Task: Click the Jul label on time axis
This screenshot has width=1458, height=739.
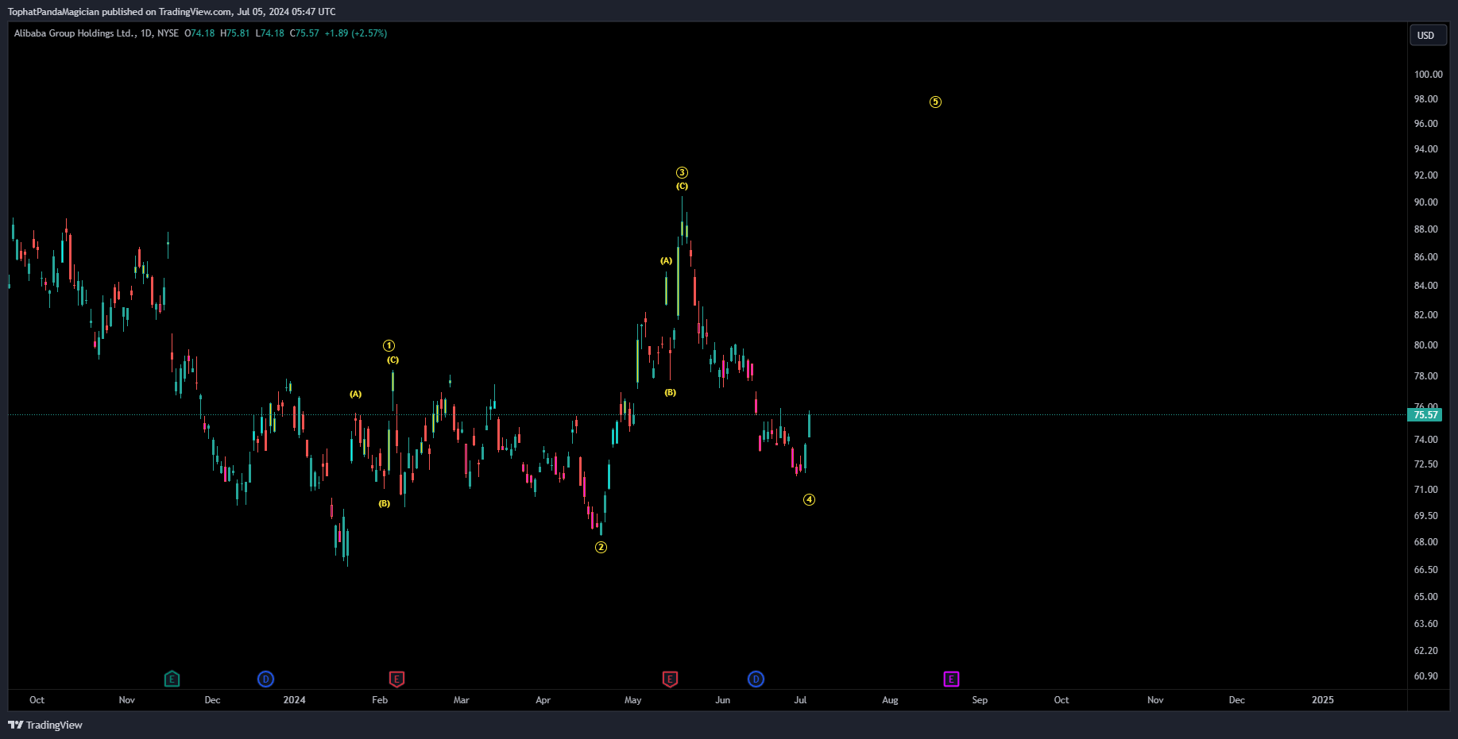Action: [x=800, y=699]
